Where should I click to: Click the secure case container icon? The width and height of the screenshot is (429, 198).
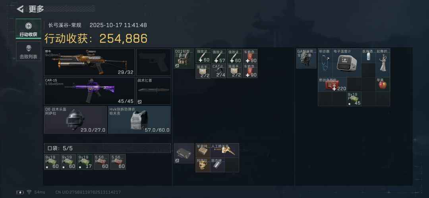click(x=184, y=154)
